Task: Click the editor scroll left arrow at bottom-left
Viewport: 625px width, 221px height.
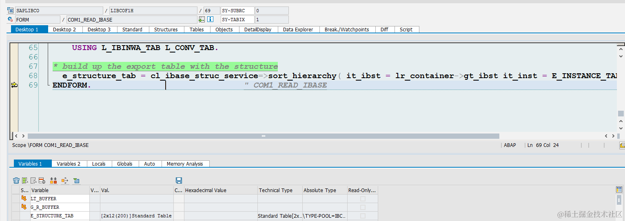Action: pos(16,136)
